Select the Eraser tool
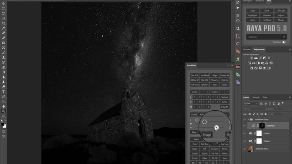Screen dimensions: 292x164 (x=4, y=67)
